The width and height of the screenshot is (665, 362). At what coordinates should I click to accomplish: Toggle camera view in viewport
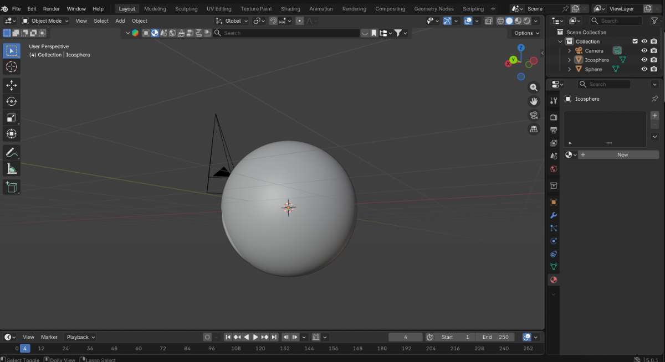point(534,115)
